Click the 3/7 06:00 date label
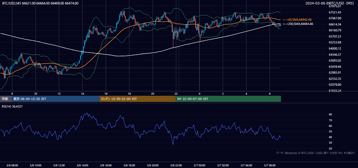This screenshot has height=168, width=358. (x=270, y=165)
